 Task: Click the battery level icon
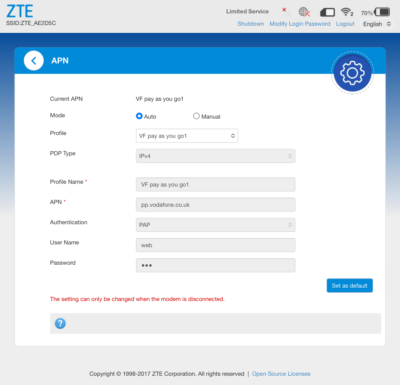click(x=382, y=12)
